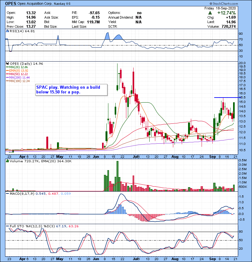Click the 1.5 label on MACD axis
Screen dimensions: 252x262
pyautogui.click(x=241, y=196)
